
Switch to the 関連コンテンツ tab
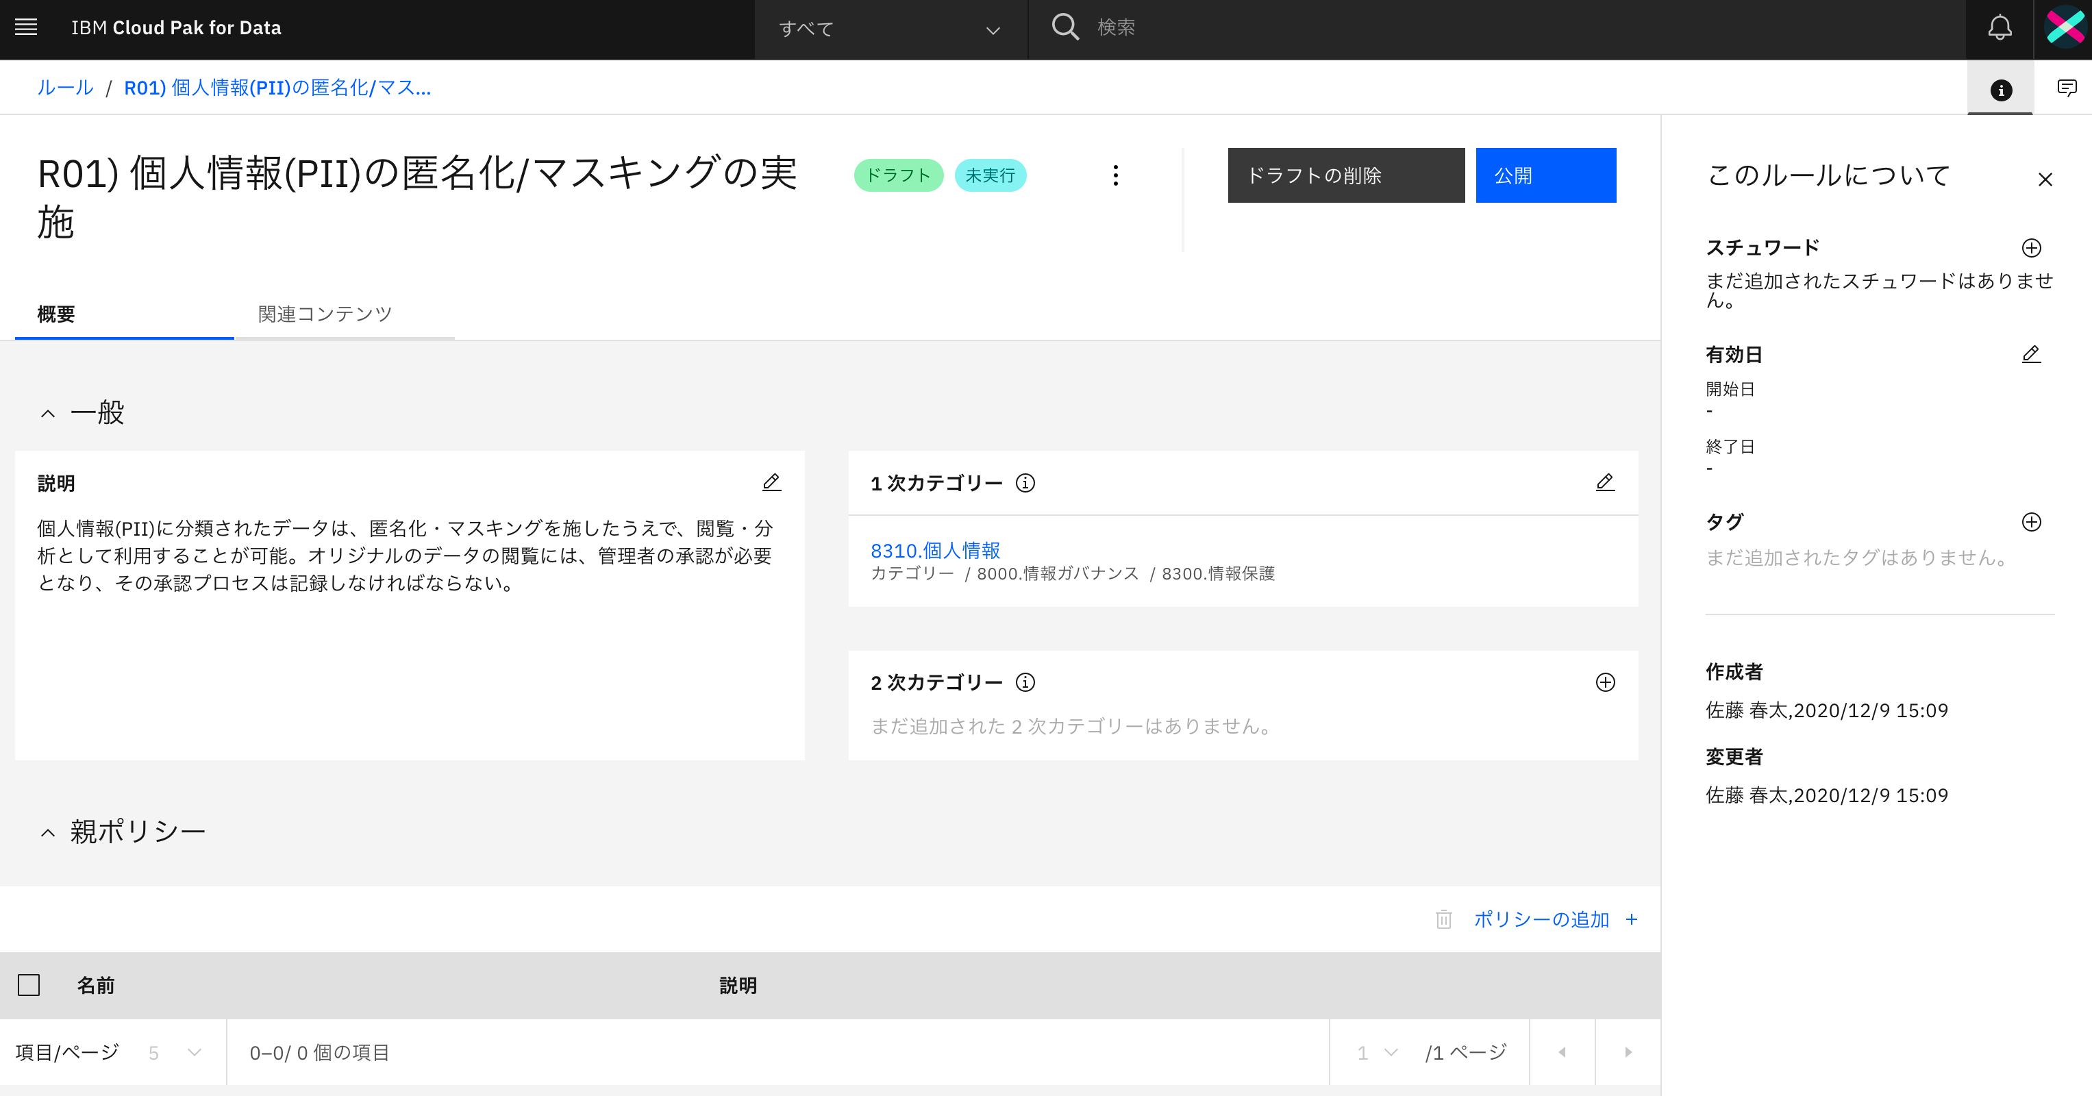tap(325, 314)
